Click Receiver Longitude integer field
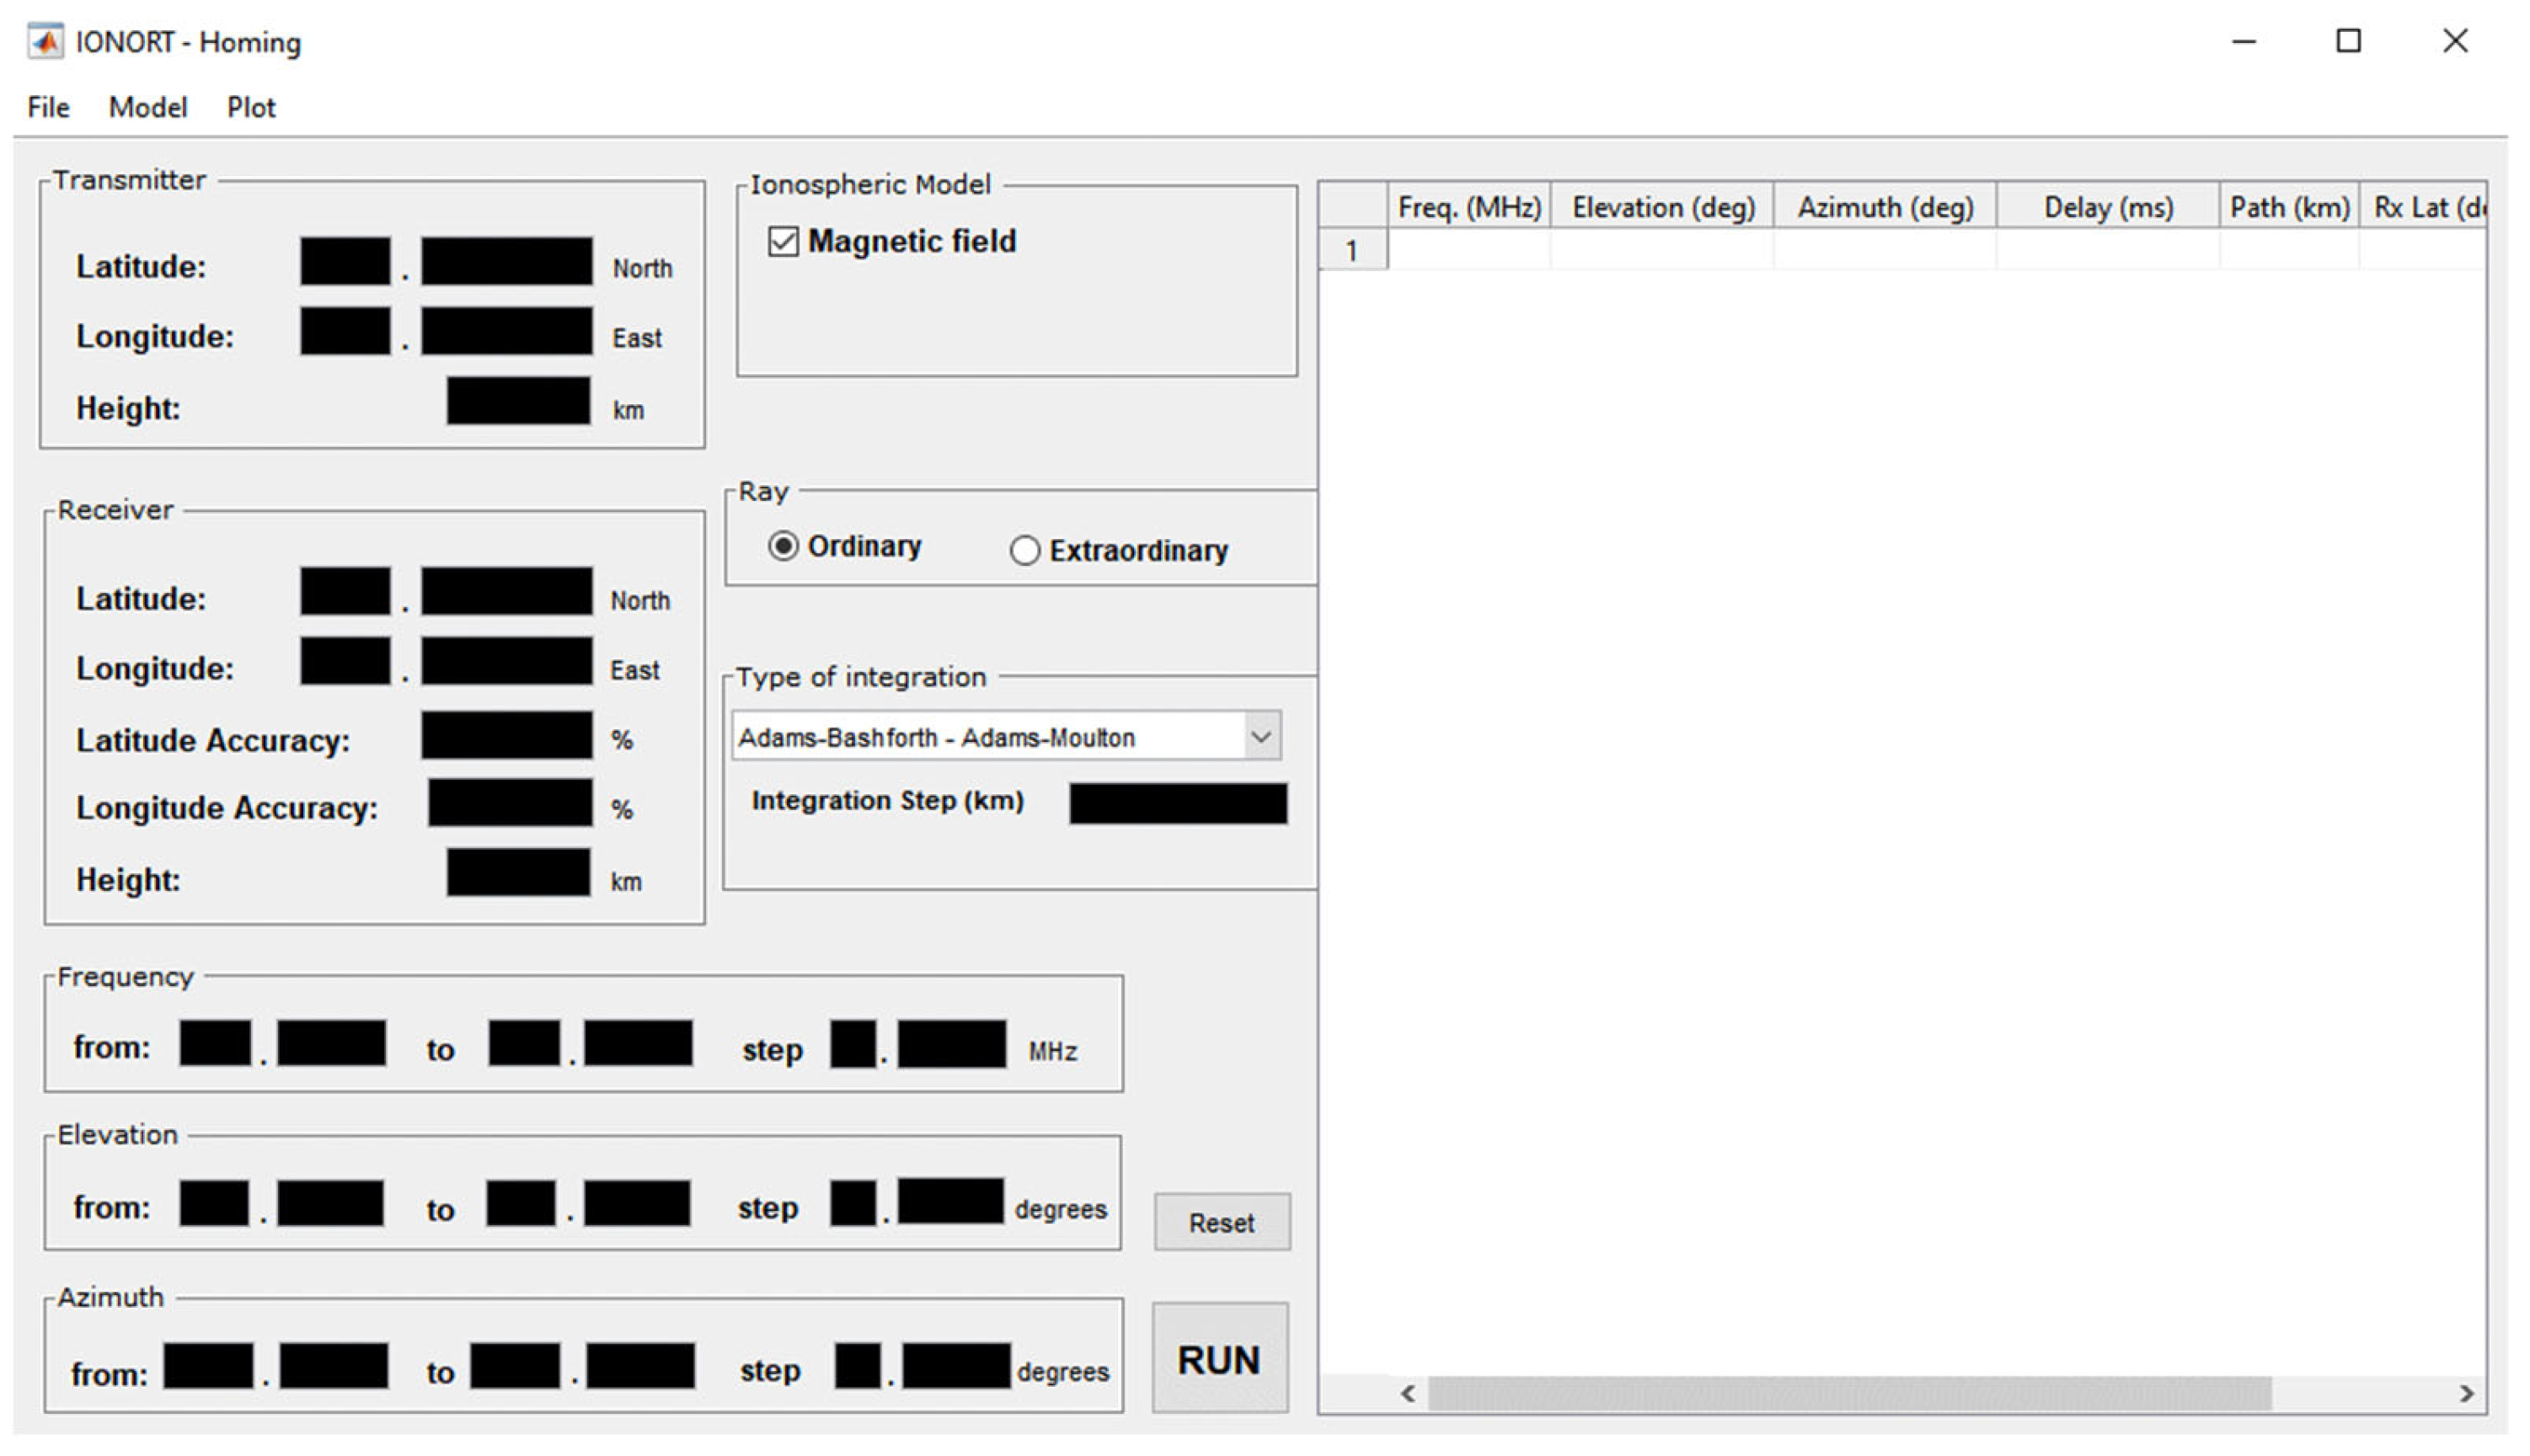Image resolution: width=2530 pixels, height=1456 pixels. pyautogui.click(x=345, y=661)
